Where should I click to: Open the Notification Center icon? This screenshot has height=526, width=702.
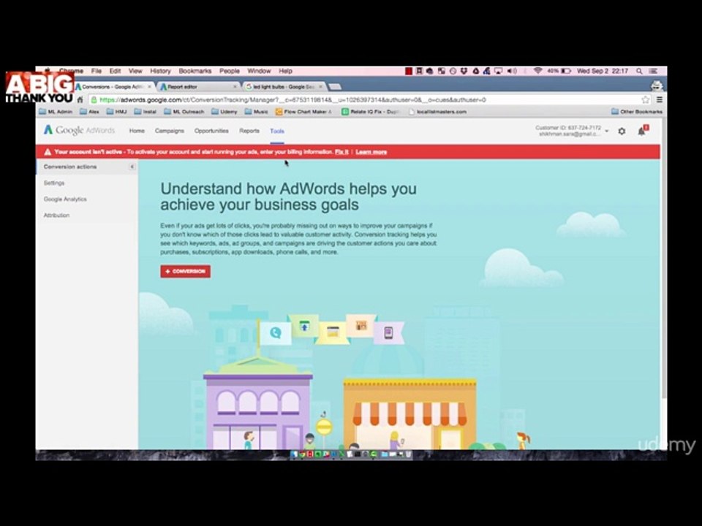point(654,71)
